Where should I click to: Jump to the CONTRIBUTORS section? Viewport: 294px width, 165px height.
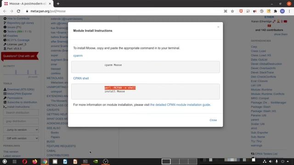pos(58,155)
